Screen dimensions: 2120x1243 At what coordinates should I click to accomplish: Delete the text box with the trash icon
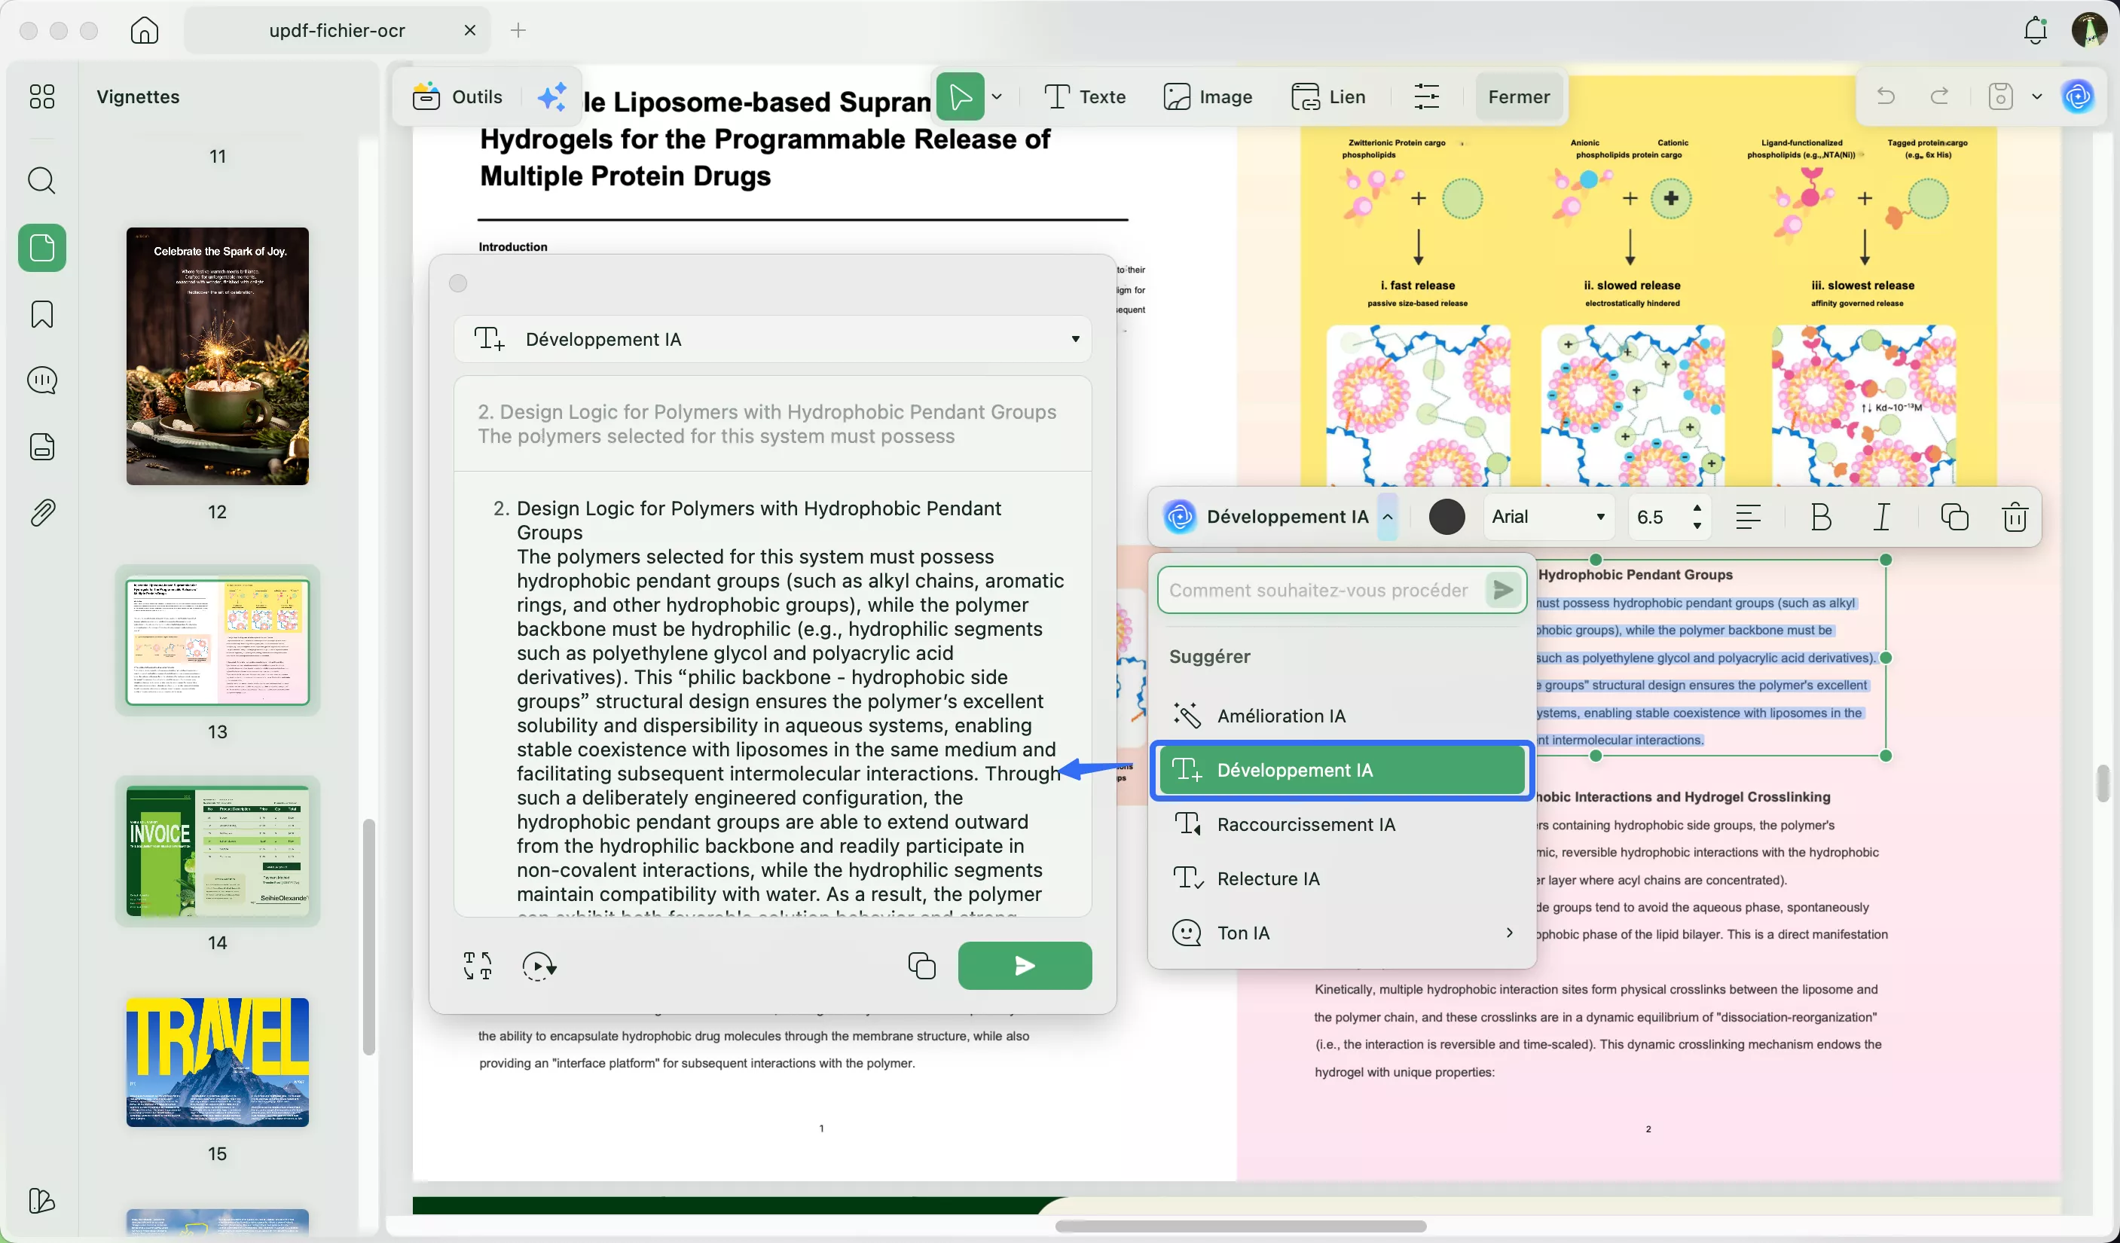point(2014,516)
